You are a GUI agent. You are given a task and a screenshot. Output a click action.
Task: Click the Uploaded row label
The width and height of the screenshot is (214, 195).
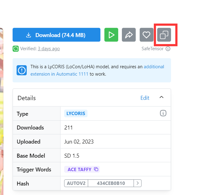tap(29, 142)
